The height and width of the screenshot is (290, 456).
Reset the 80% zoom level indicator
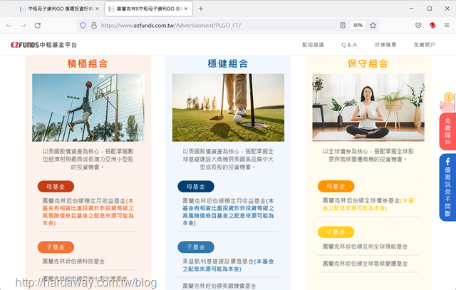(x=358, y=26)
